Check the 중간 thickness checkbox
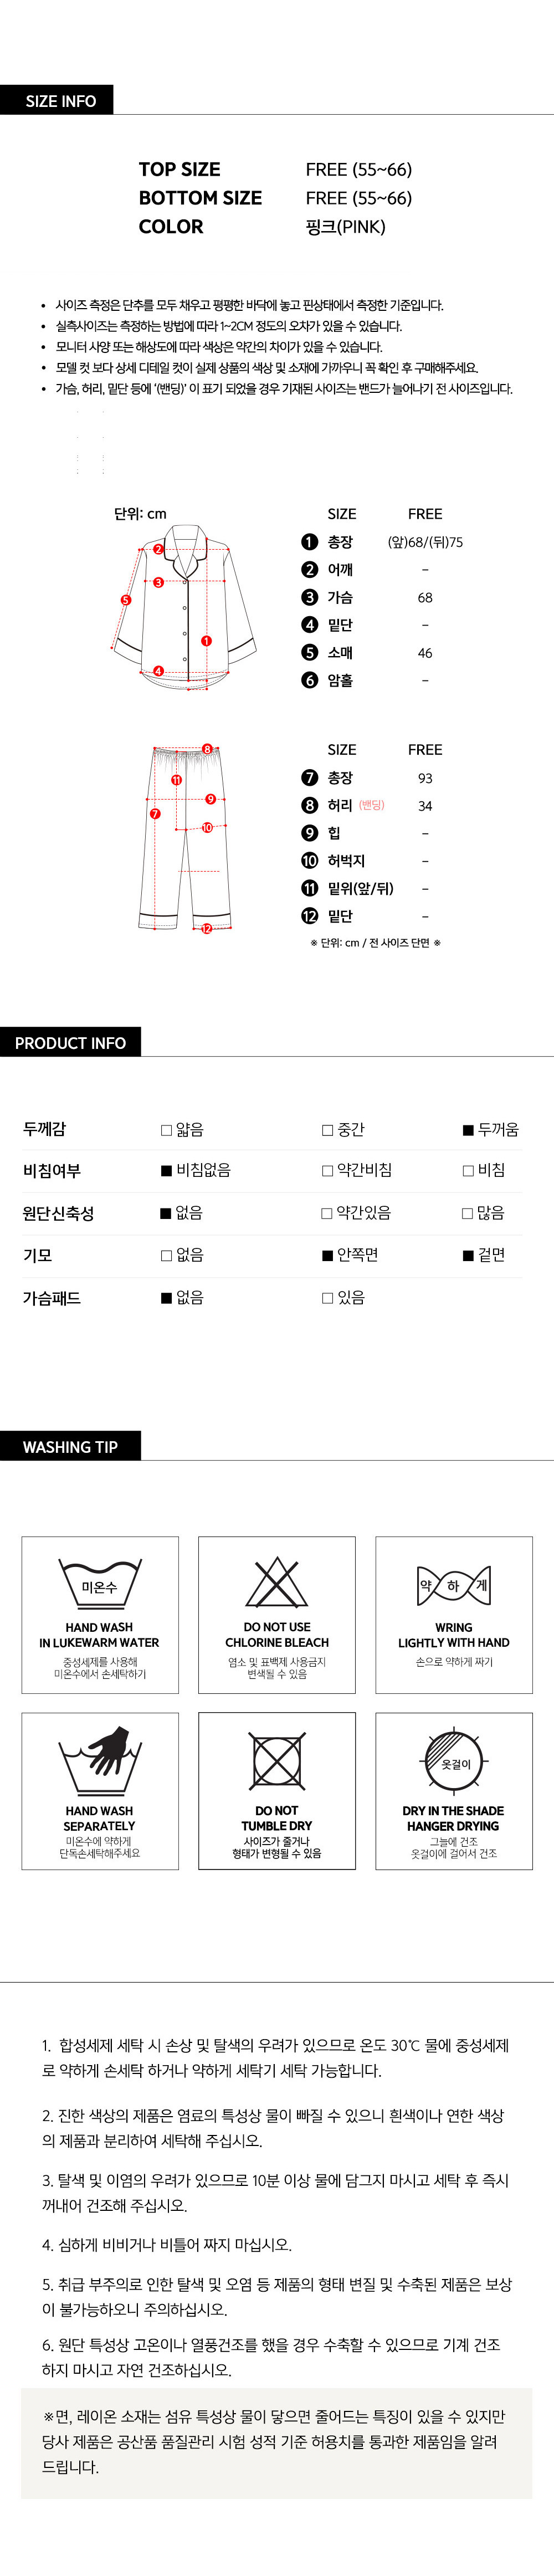This screenshot has height=2576, width=554. [x=327, y=1130]
